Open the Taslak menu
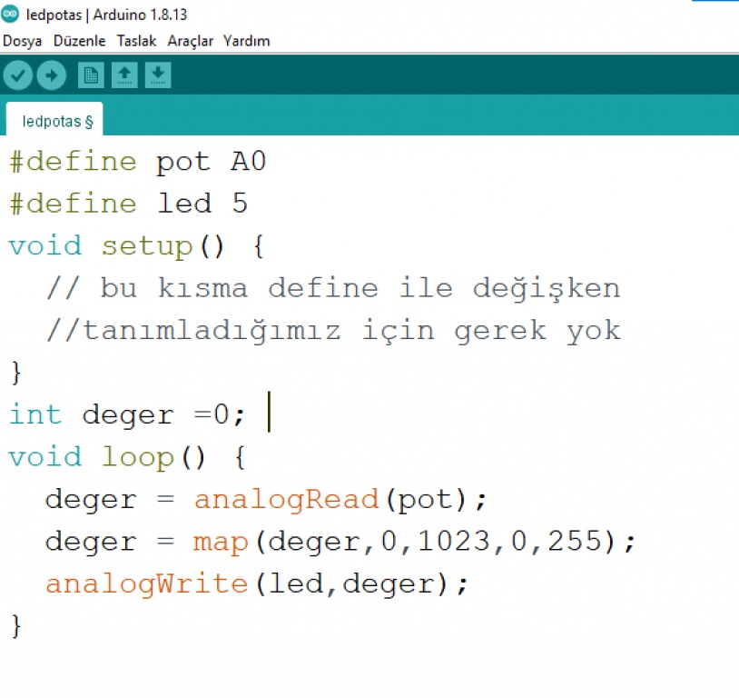 (136, 41)
